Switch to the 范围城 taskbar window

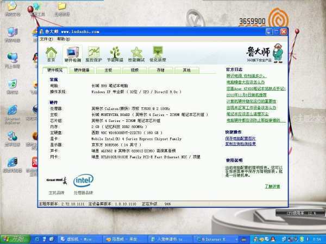click(x=125, y=239)
